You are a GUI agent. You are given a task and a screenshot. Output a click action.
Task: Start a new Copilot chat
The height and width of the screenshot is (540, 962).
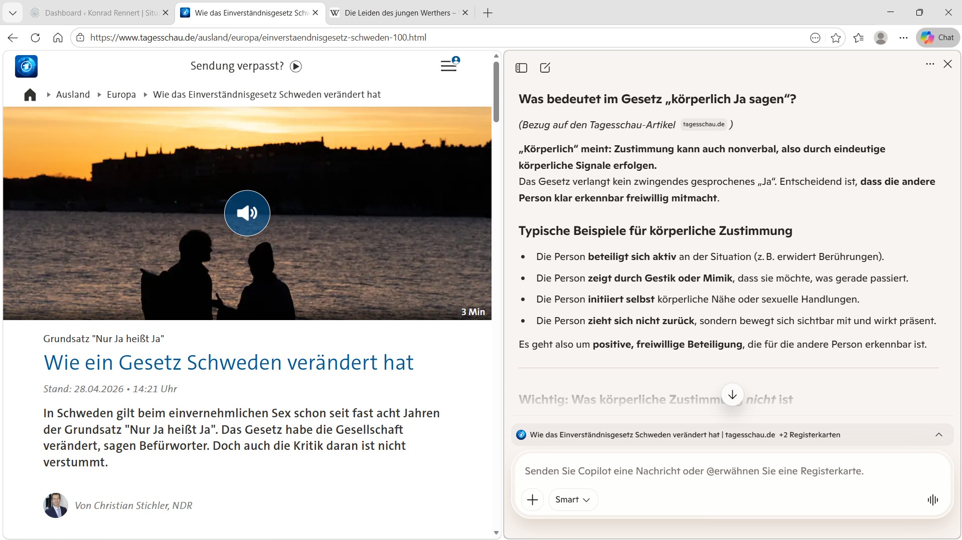point(545,68)
